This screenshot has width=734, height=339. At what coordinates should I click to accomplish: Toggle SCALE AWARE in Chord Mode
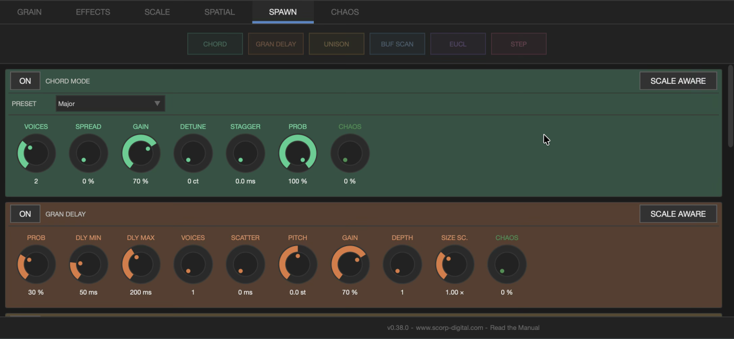pos(678,81)
